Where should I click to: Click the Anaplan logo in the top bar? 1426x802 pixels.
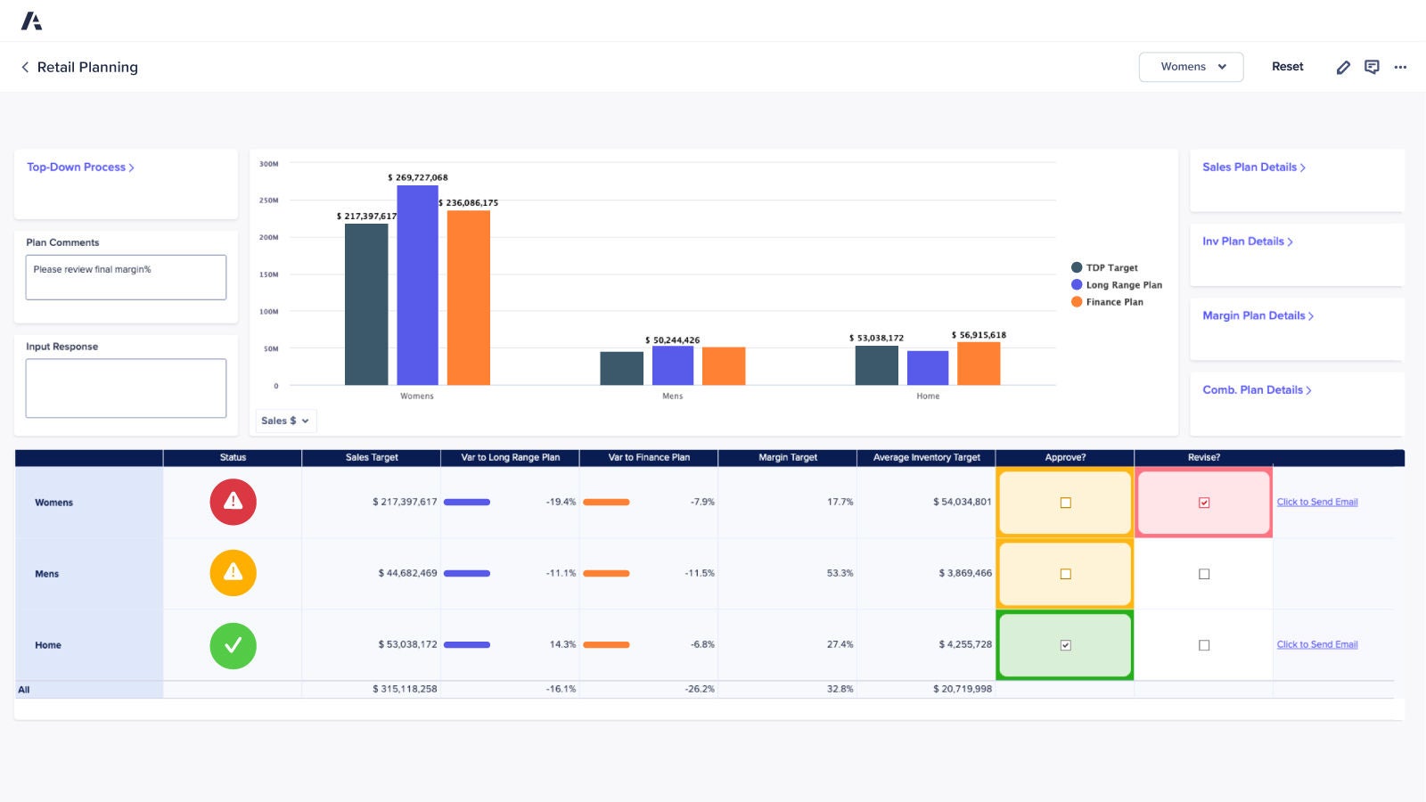point(33,20)
